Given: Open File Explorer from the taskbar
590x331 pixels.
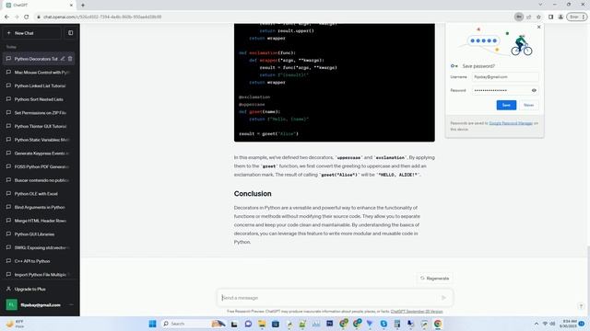Looking at the screenshot, I should tap(262, 324).
